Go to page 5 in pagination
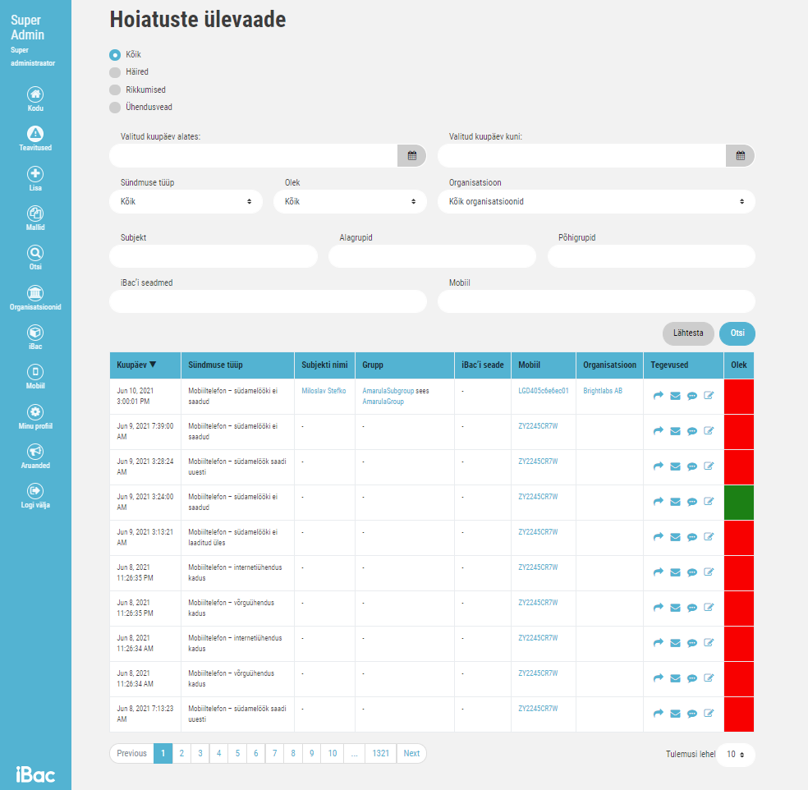The width and height of the screenshot is (808, 790). pyautogui.click(x=237, y=753)
